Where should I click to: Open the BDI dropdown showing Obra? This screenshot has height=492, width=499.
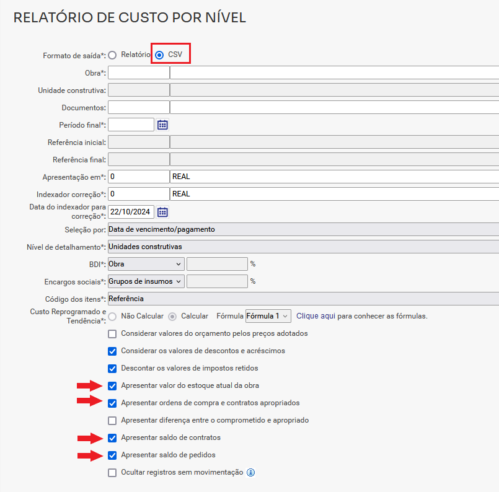pyautogui.click(x=146, y=264)
